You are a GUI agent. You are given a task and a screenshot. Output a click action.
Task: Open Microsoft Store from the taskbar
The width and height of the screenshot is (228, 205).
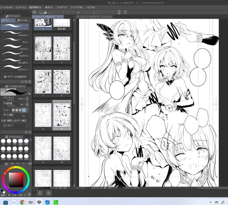tap(5, 202)
